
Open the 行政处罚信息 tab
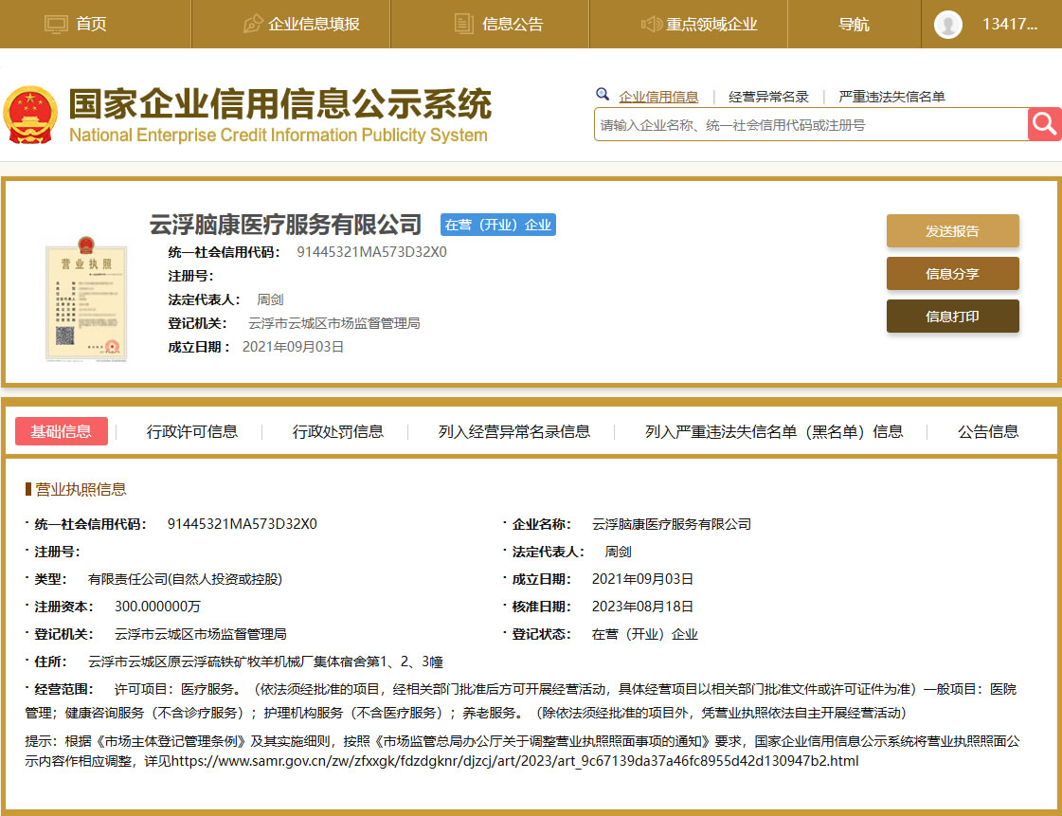coord(336,430)
